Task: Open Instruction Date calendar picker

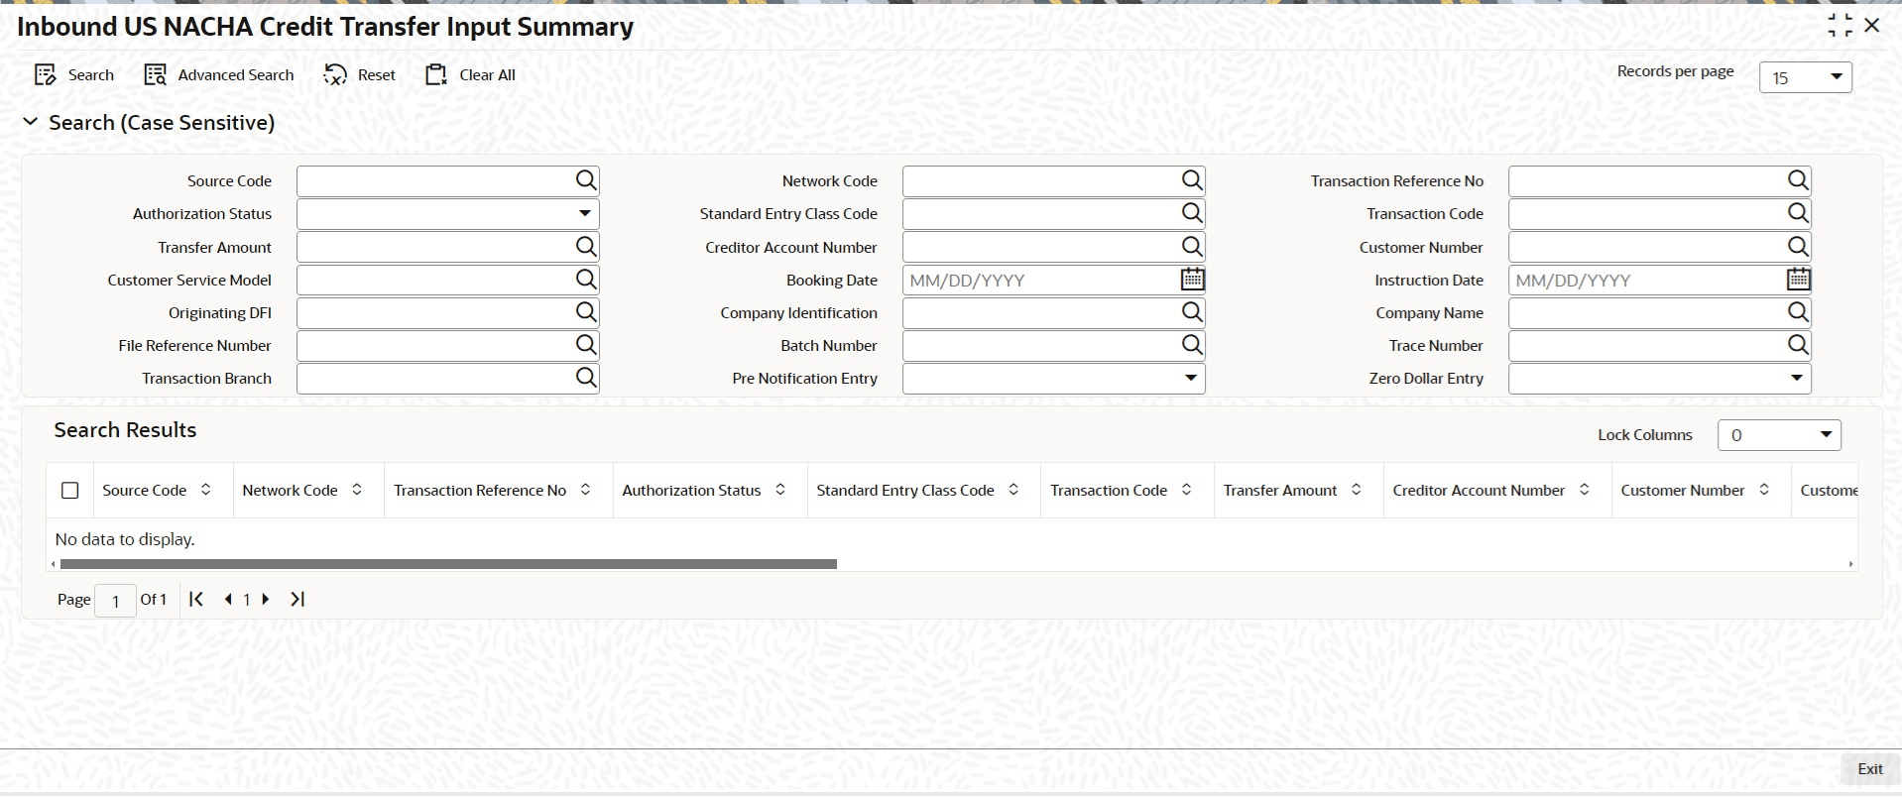Action: pyautogui.click(x=1798, y=280)
